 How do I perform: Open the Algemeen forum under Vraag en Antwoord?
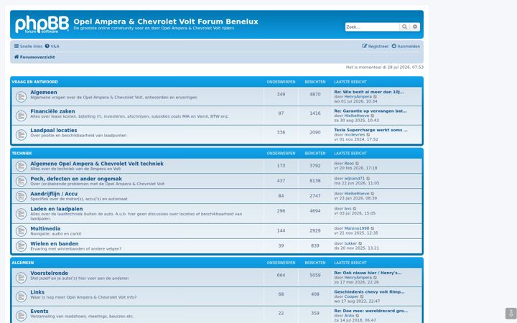coord(44,93)
